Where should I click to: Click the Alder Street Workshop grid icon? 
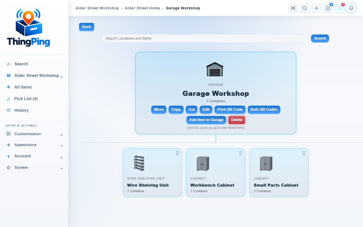point(9,75)
